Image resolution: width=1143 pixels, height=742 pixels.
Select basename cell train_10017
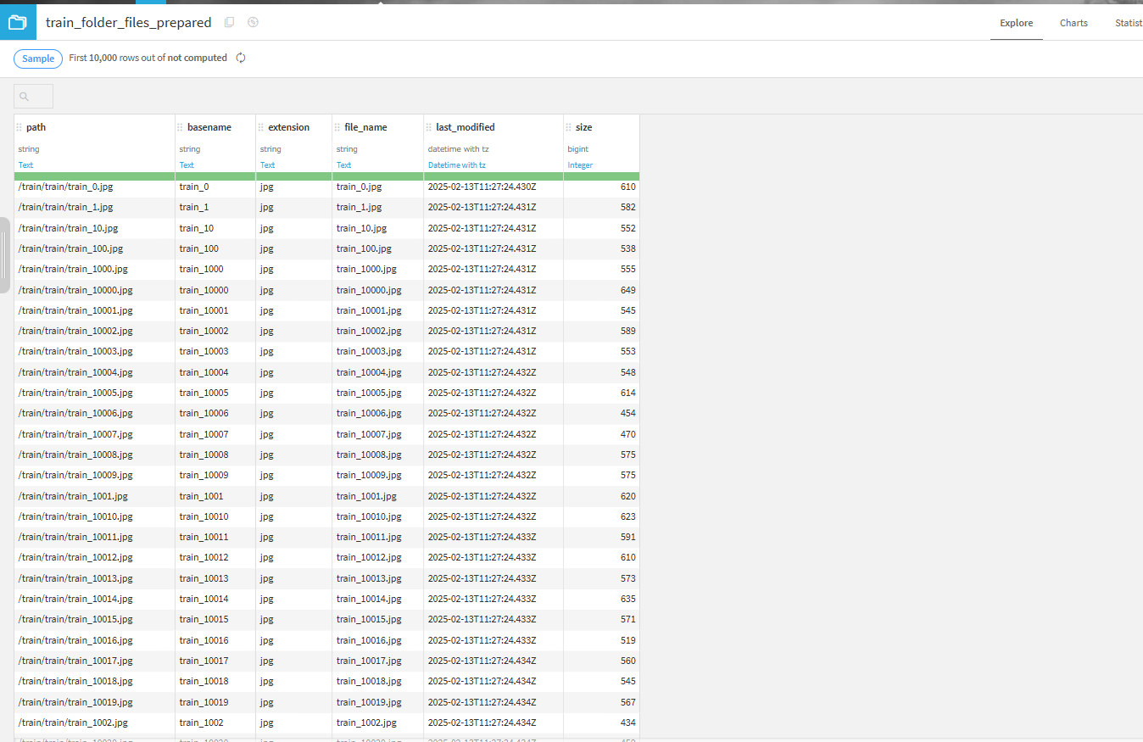tap(215, 661)
